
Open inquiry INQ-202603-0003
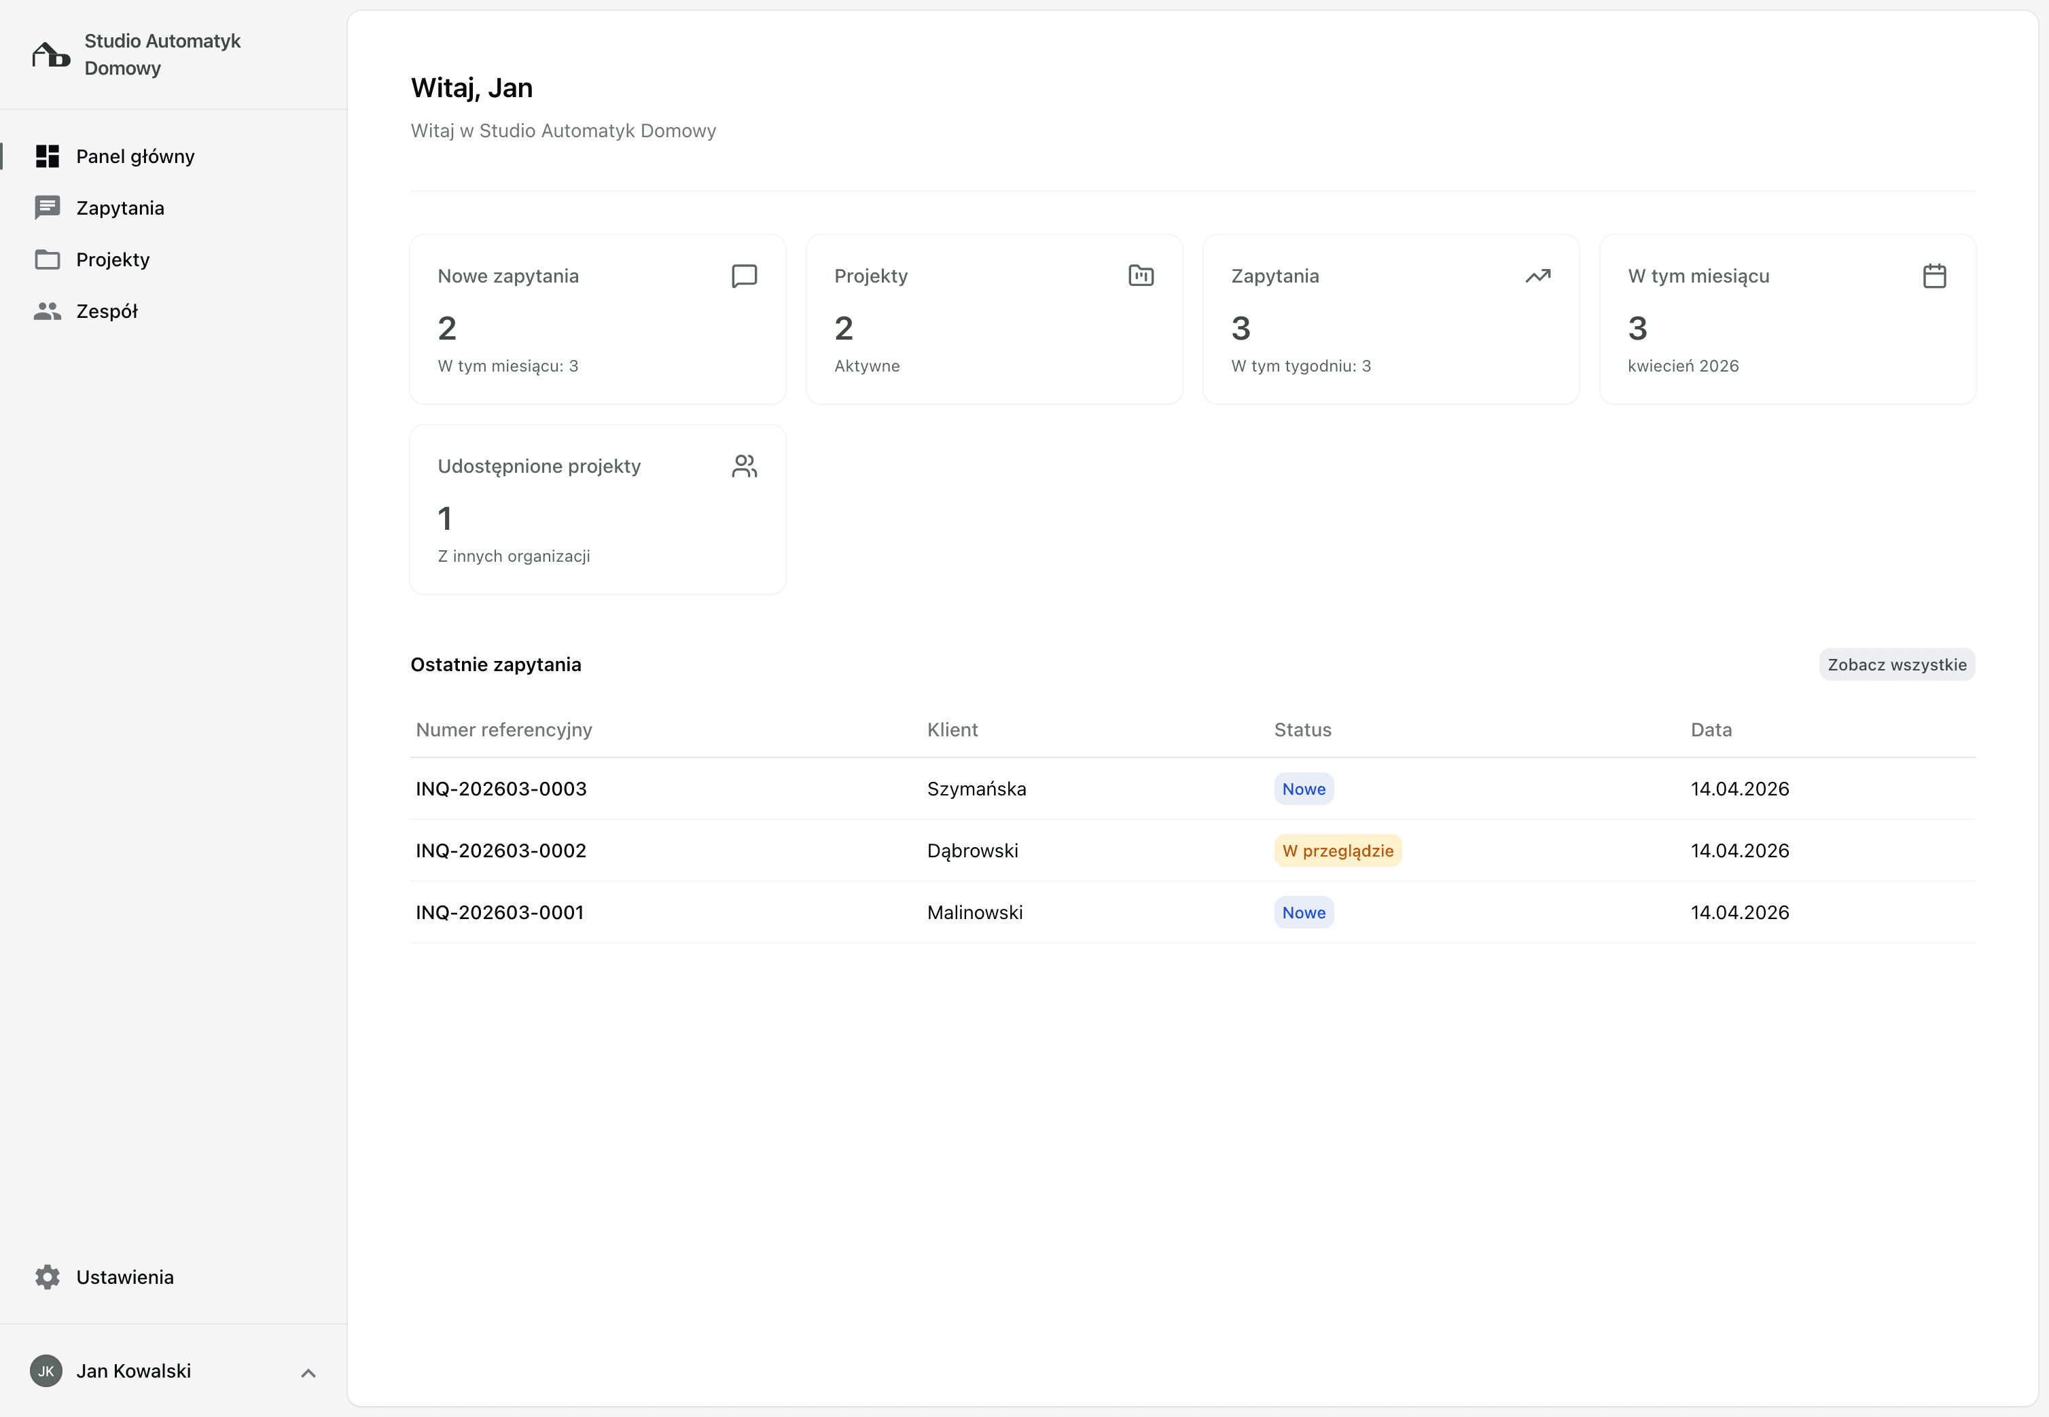[501, 789]
